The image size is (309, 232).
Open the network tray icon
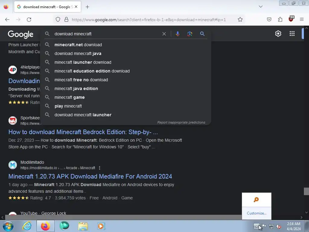[x=271, y=227]
